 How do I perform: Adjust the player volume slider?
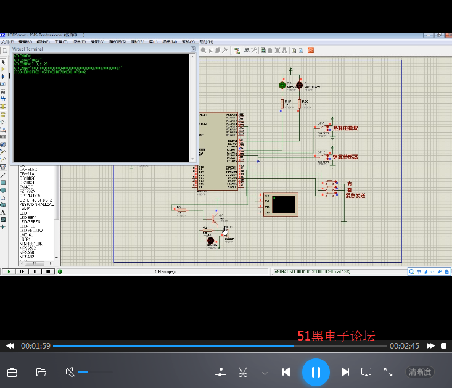coord(95,372)
